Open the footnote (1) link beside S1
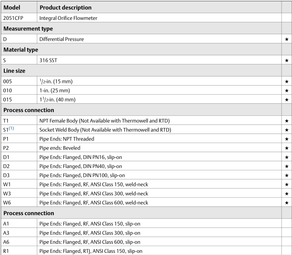Viewport: 292px width, 255px height. [12, 129]
